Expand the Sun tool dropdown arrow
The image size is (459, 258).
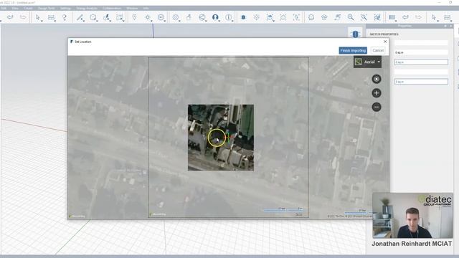pos(151,21)
